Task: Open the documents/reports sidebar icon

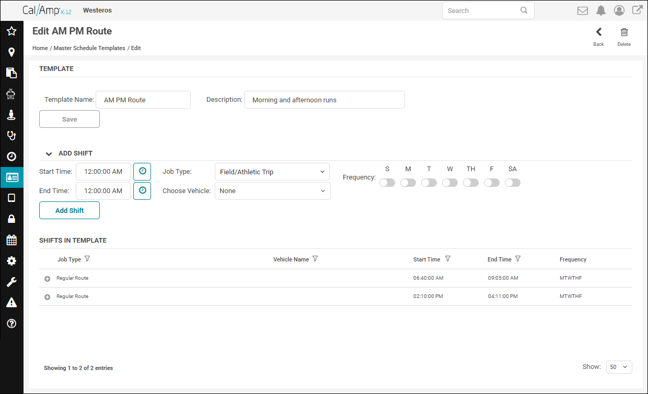Action: click(11, 73)
